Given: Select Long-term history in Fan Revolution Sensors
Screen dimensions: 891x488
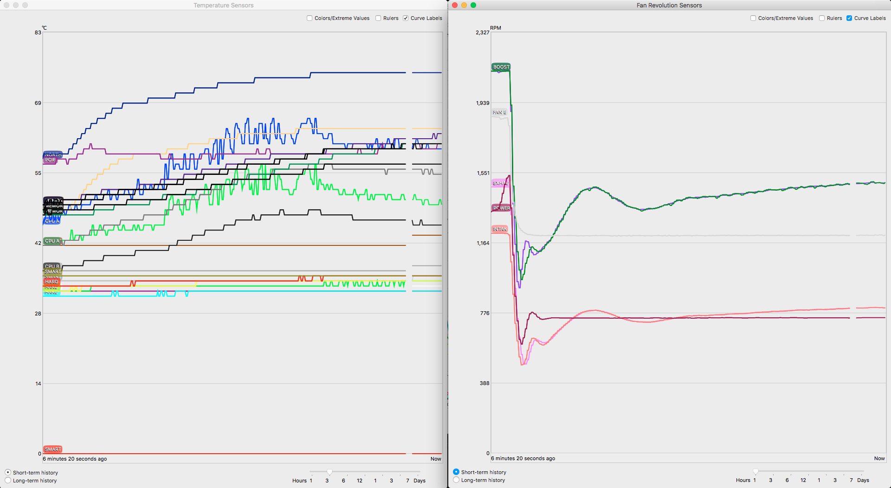Looking at the screenshot, I should [x=456, y=480].
